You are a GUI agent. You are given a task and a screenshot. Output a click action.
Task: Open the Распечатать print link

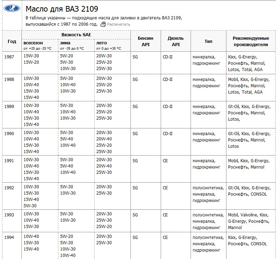click(118, 24)
